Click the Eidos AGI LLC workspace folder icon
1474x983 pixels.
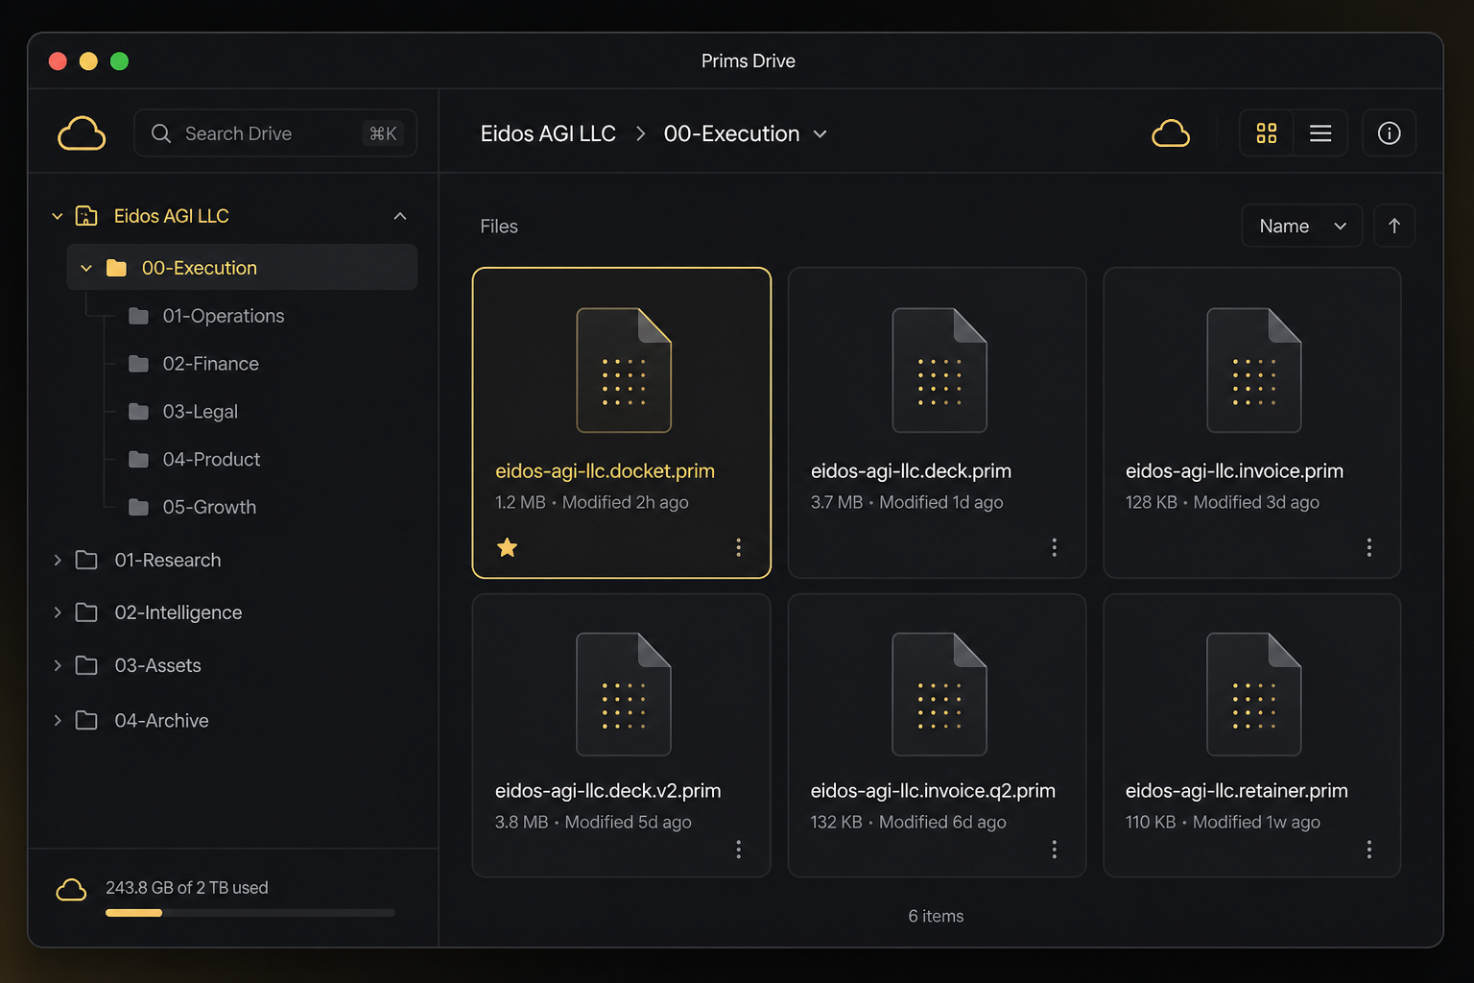coord(86,216)
